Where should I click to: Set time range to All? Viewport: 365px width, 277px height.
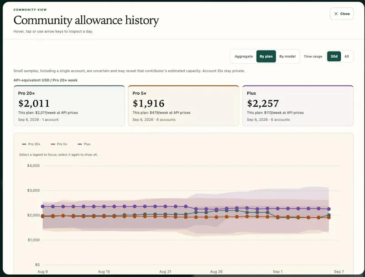(347, 56)
